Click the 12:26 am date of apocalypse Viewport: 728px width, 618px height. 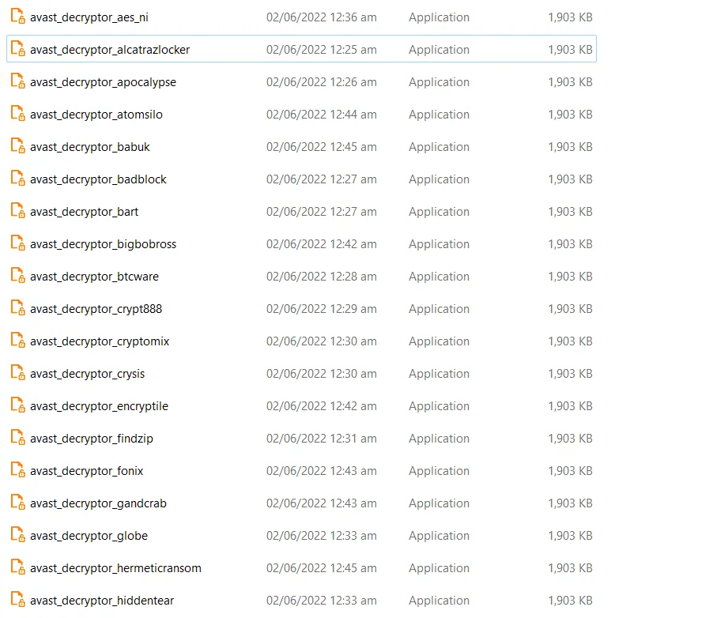pyautogui.click(x=321, y=82)
